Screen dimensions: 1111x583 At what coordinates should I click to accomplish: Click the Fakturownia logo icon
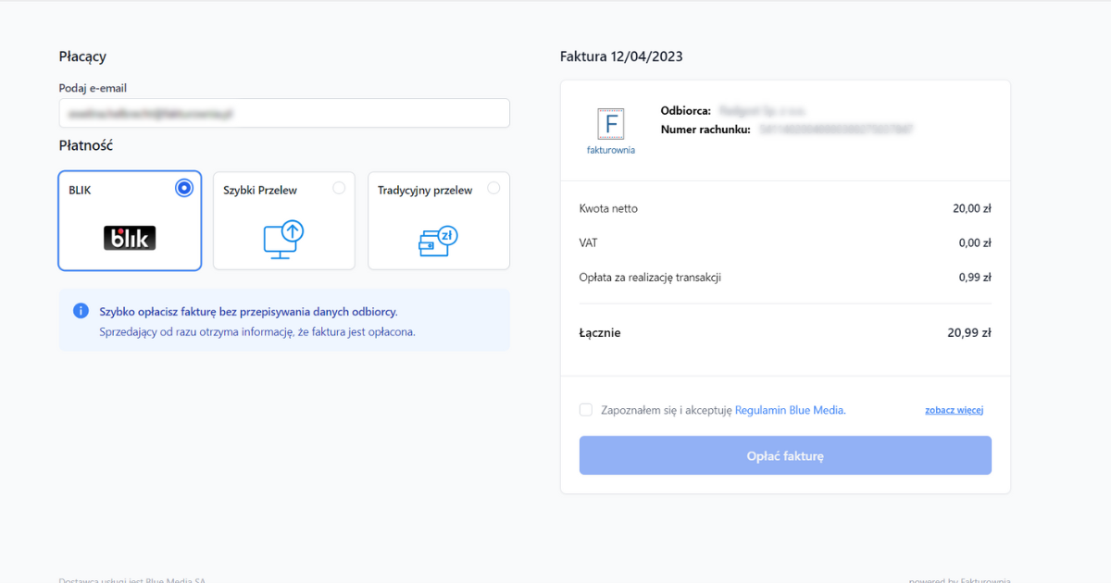click(x=611, y=124)
